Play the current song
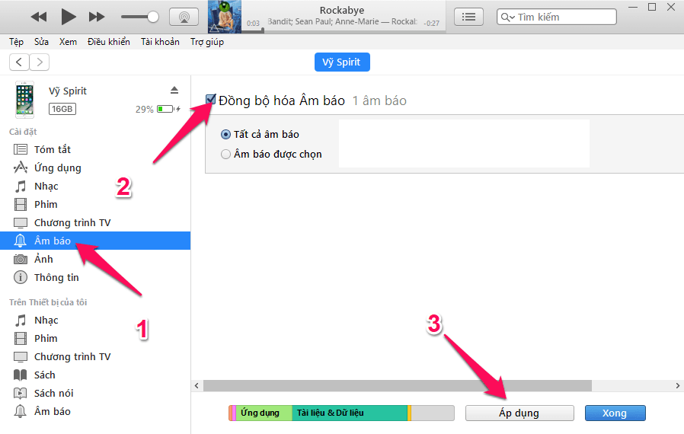The image size is (684, 434). pyautogui.click(x=69, y=17)
